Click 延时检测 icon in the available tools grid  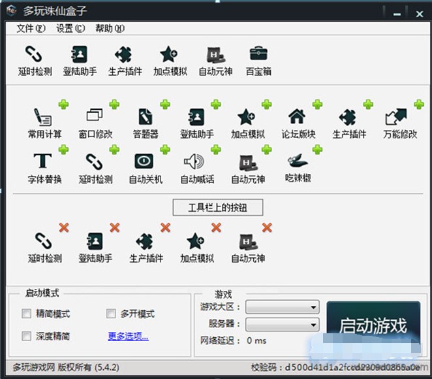94,161
